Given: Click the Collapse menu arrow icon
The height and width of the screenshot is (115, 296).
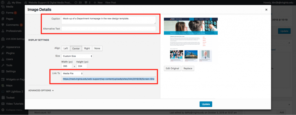Looking at the screenshot, I should (x=3, y=110).
